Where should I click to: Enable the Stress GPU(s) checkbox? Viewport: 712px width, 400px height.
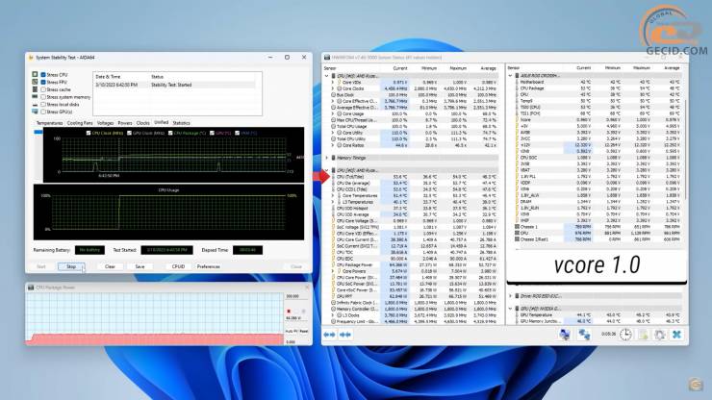[43, 112]
